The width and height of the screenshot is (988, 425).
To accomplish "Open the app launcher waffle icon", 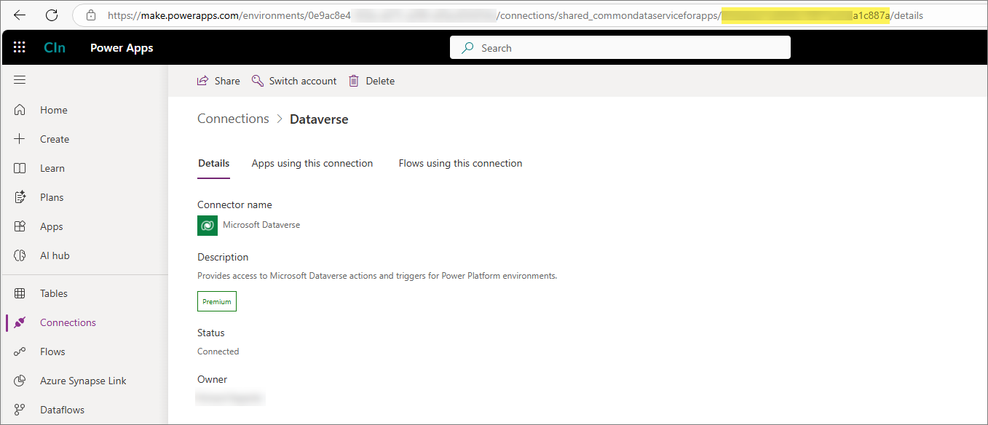I will (x=20, y=47).
